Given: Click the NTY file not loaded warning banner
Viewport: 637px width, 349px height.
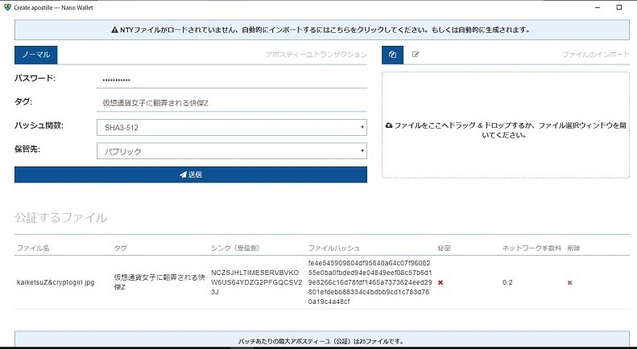Looking at the screenshot, I should (x=322, y=30).
